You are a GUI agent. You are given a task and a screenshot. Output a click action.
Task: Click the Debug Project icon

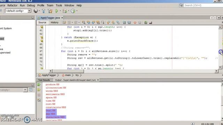click(65, 11)
